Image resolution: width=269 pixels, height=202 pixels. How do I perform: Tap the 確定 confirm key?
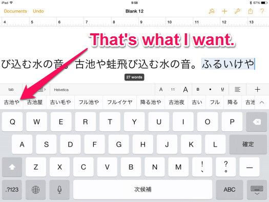point(248,144)
